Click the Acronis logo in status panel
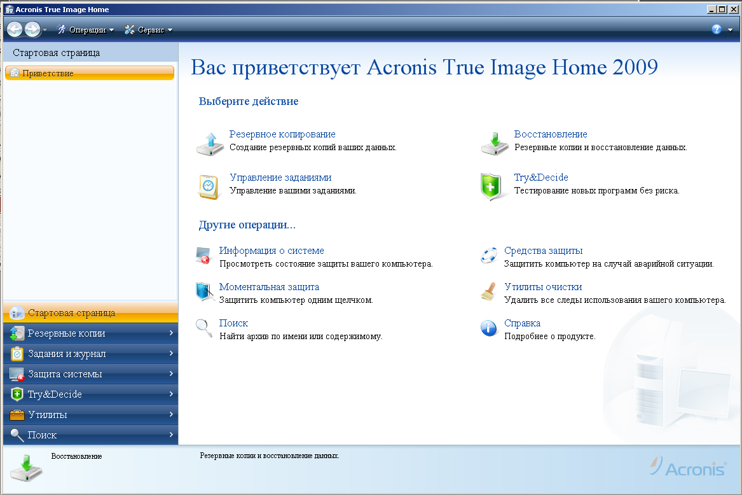The height and width of the screenshot is (495, 742). pyautogui.click(x=687, y=467)
